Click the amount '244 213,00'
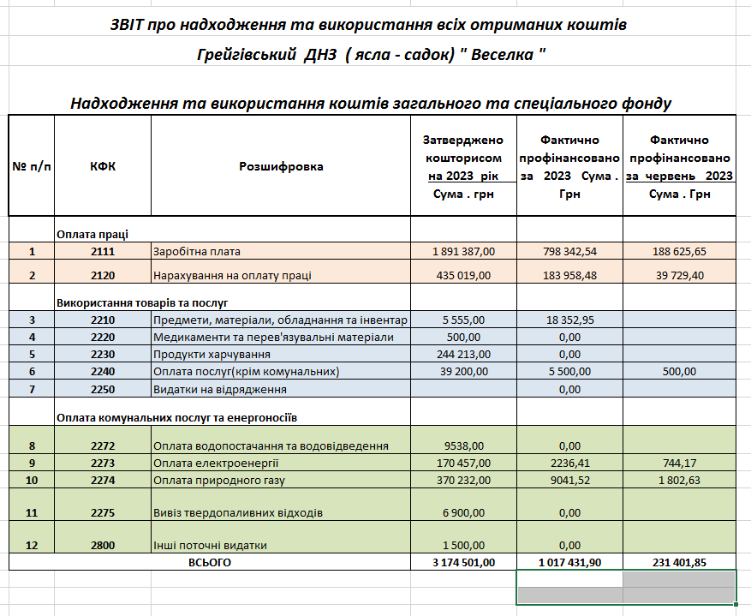The image size is (751, 616). tap(463, 354)
